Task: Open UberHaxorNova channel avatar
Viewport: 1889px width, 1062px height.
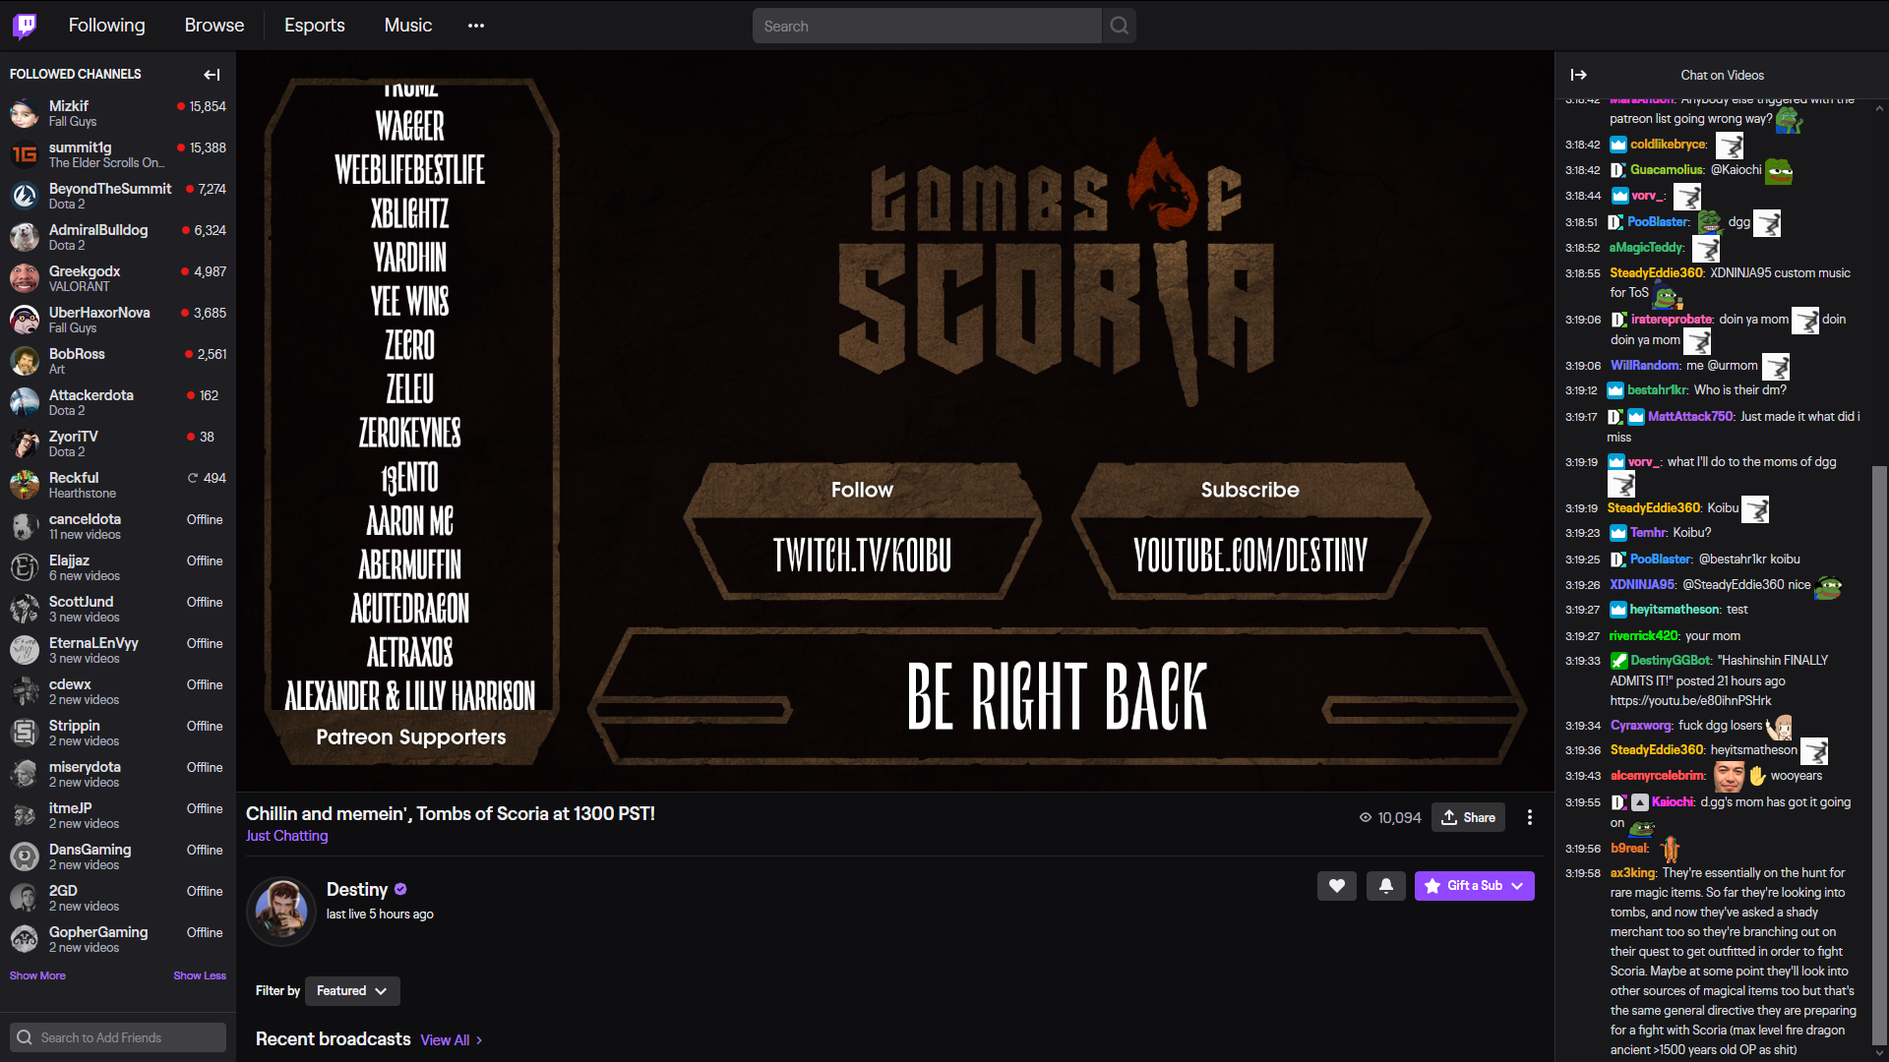Action: [25, 320]
